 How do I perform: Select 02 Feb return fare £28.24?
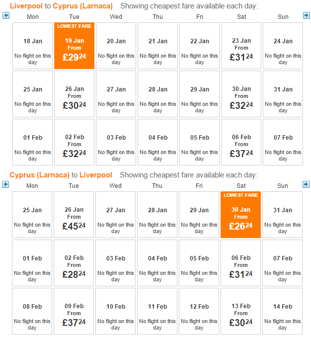tap(74, 263)
